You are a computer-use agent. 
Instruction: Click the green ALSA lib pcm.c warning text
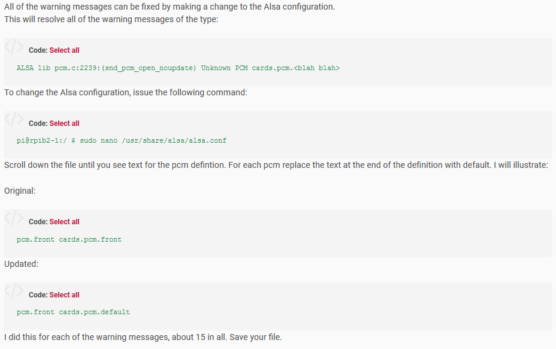point(178,68)
